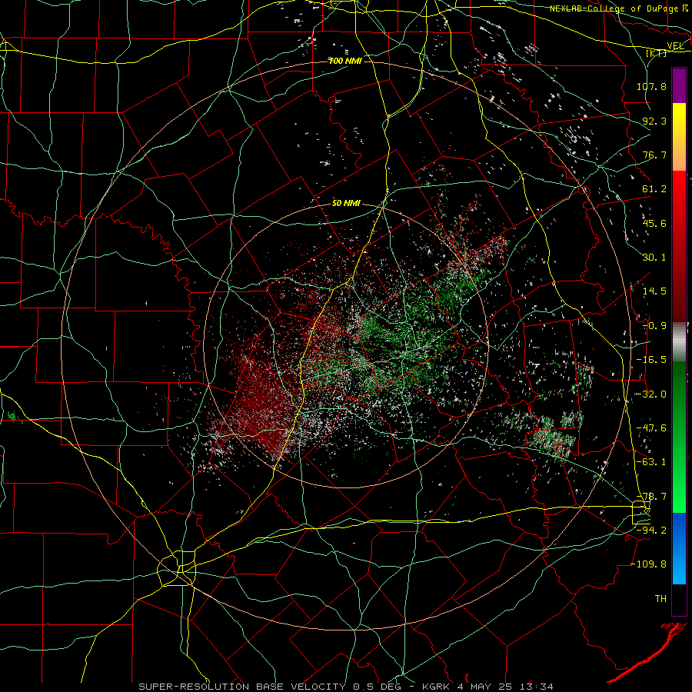The image size is (692, 692).
Task: Click the "13:34" timestamp in the caption
Action: click(537, 687)
